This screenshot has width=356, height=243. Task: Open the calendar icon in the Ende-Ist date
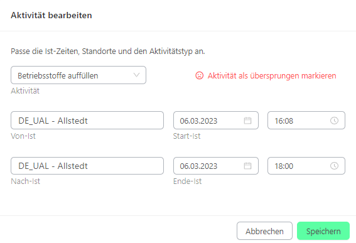tap(247, 166)
